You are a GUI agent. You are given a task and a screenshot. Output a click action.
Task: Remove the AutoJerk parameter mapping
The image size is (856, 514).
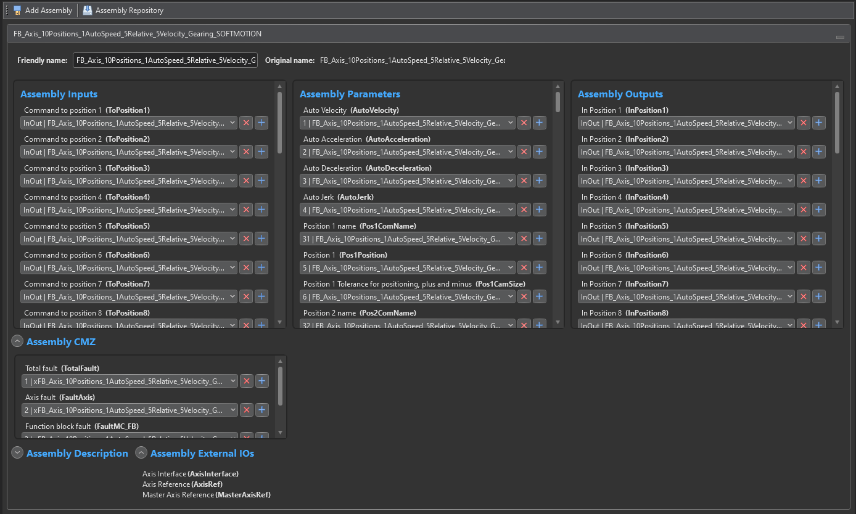click(524, 210)
